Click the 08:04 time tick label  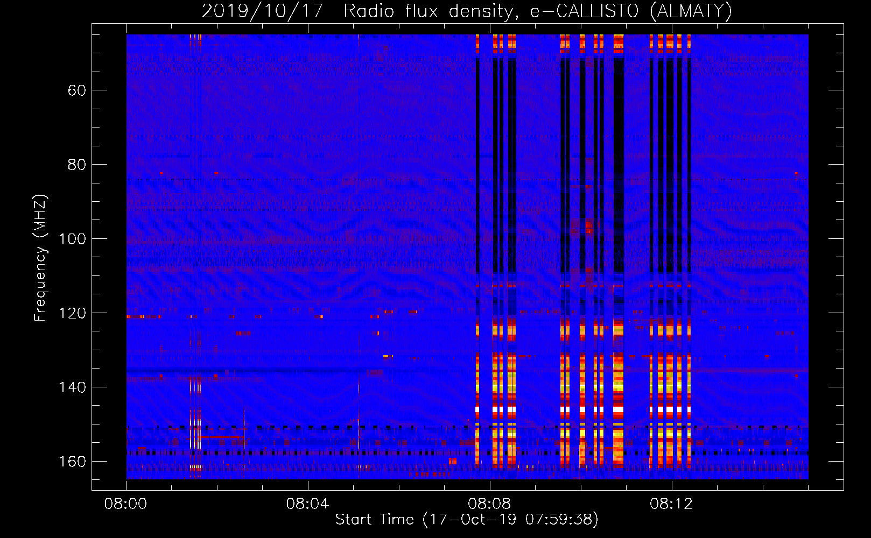coord(307,504)
